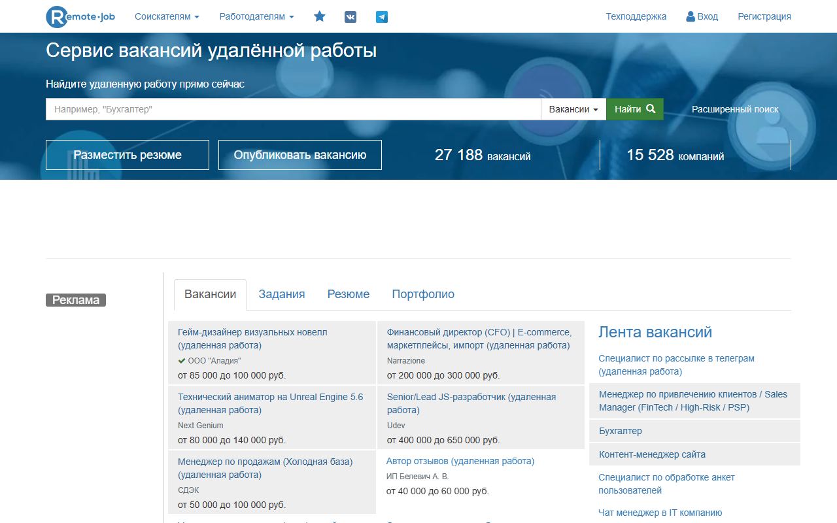Image resolution: width=837 pixels, height=523 pixels.
Task: Click the Реклама label
Action: coord(76,300)
